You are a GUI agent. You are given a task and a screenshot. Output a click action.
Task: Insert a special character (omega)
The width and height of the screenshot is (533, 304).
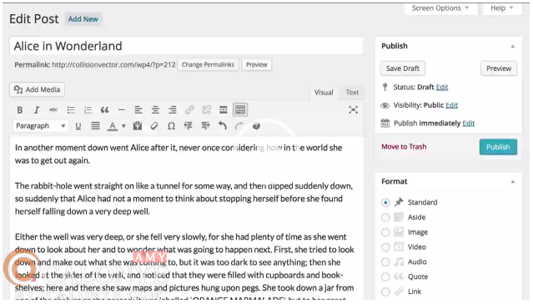[x=171, y=126]
